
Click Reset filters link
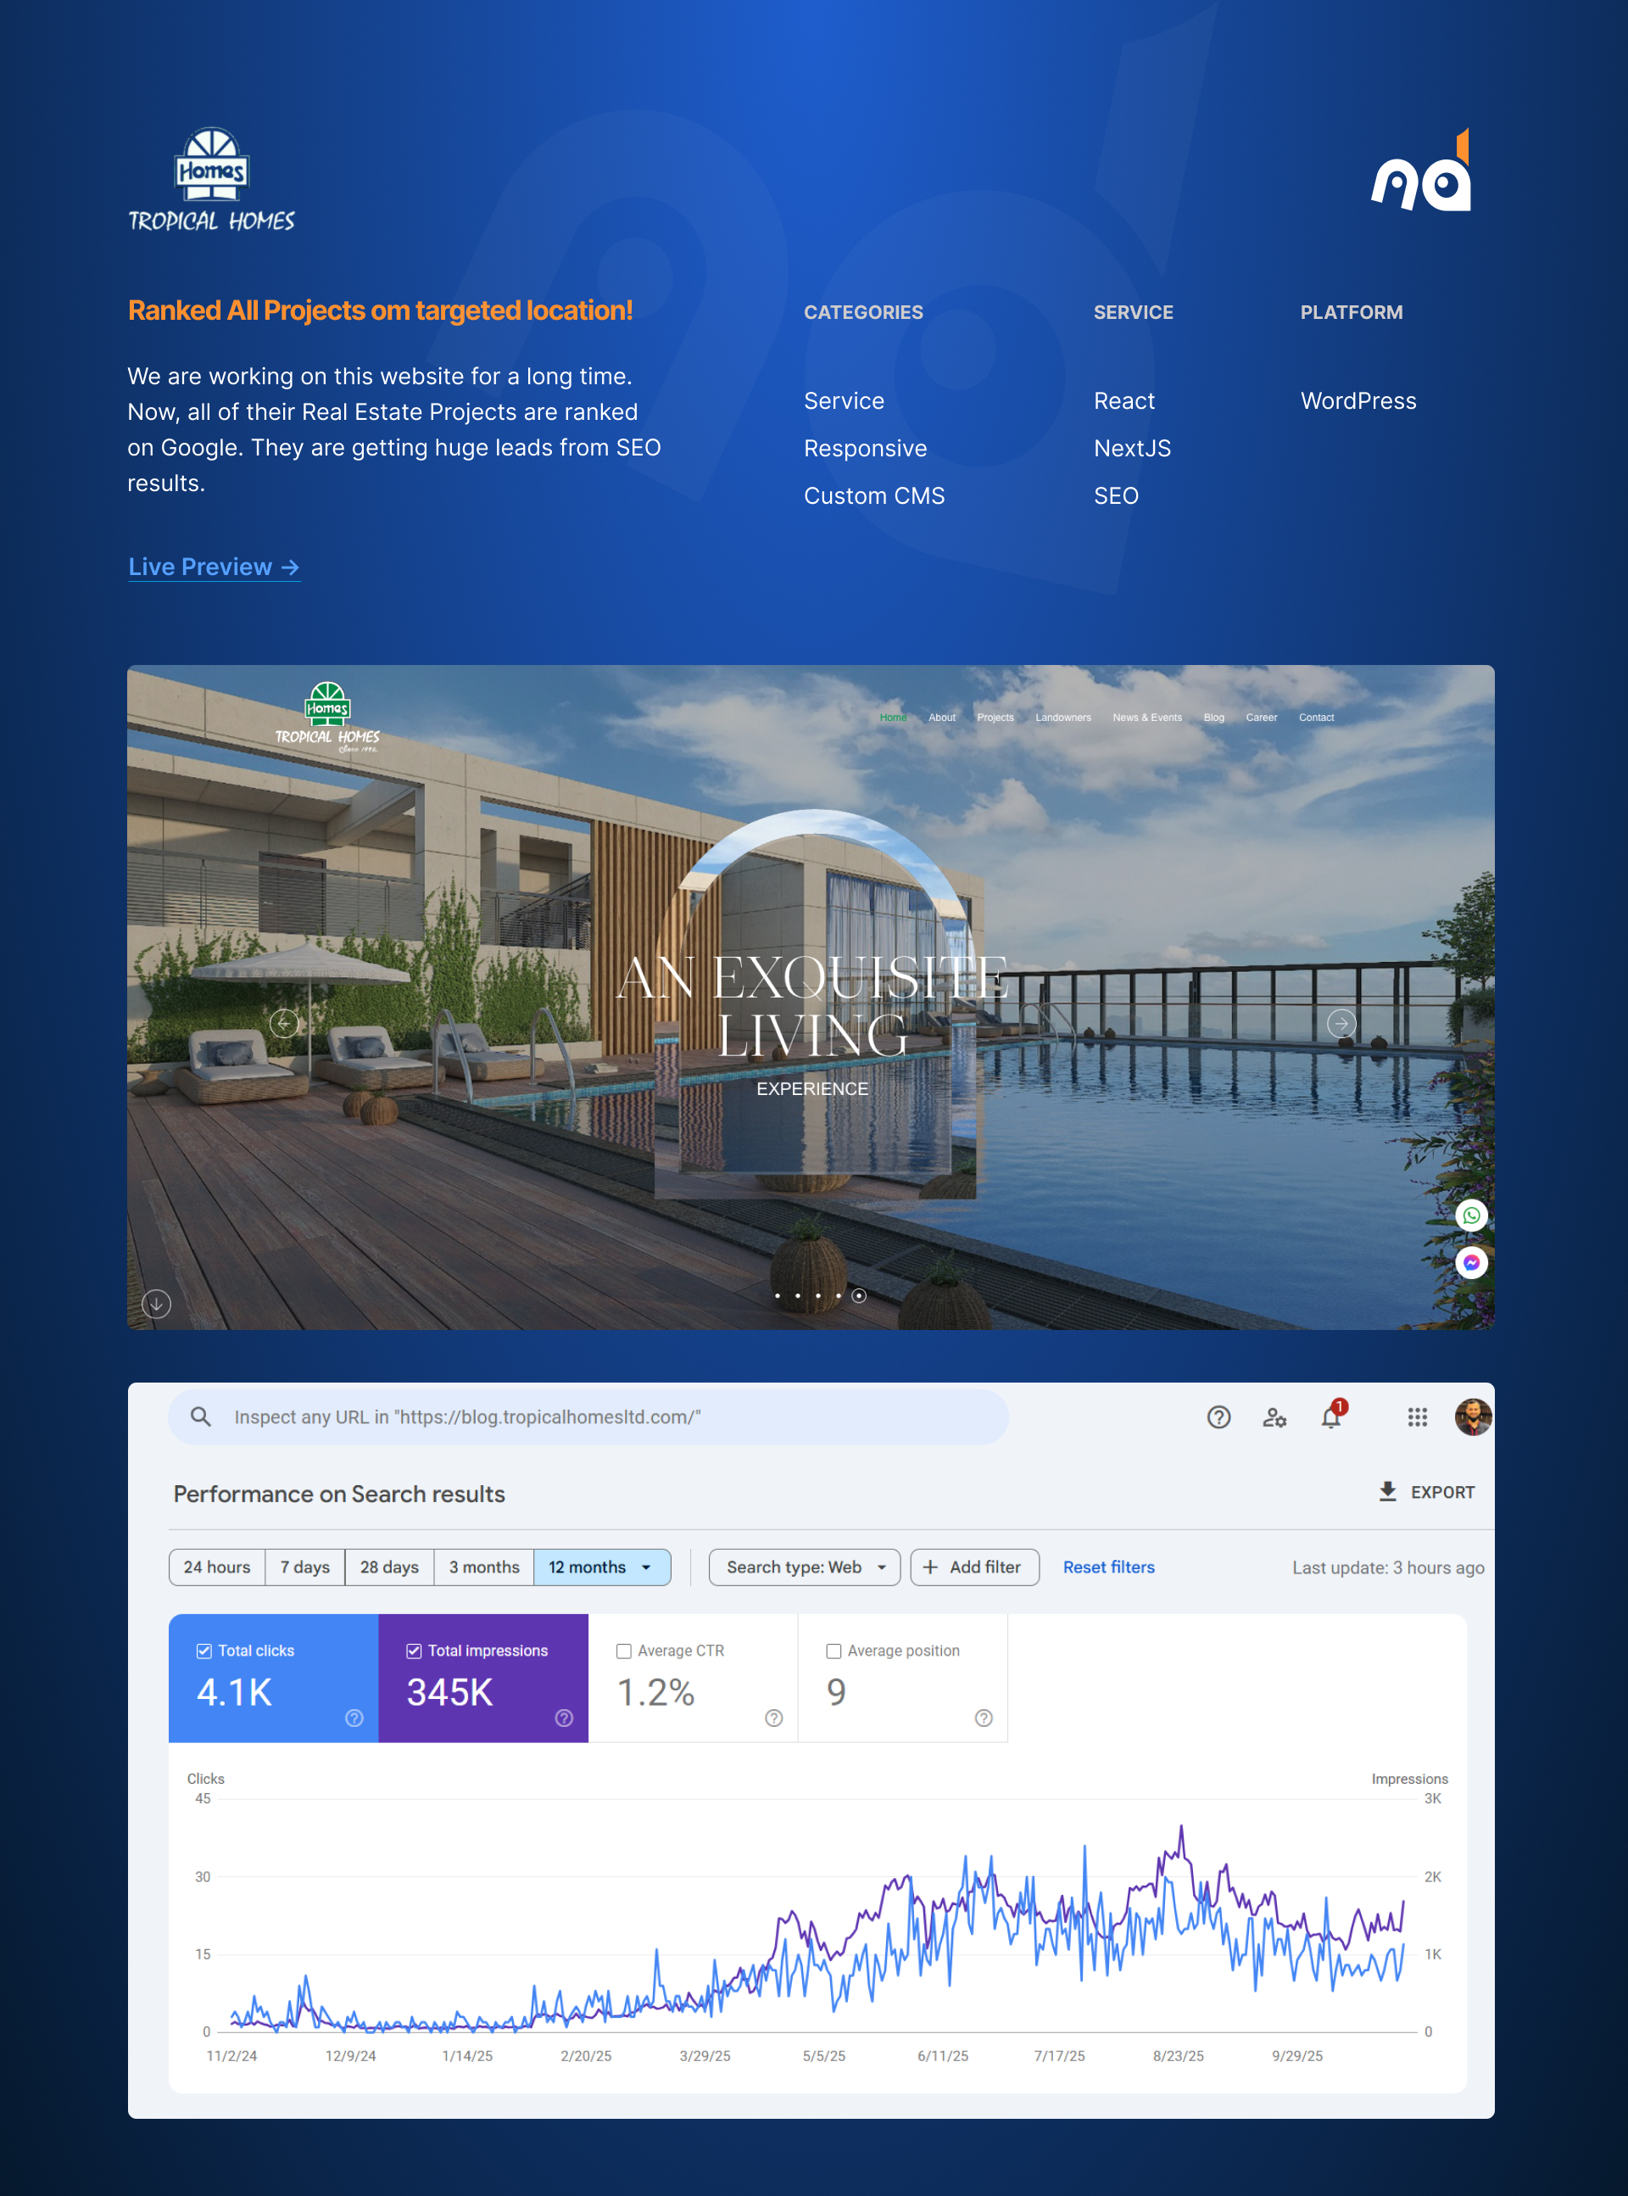coord(1109,1567)
